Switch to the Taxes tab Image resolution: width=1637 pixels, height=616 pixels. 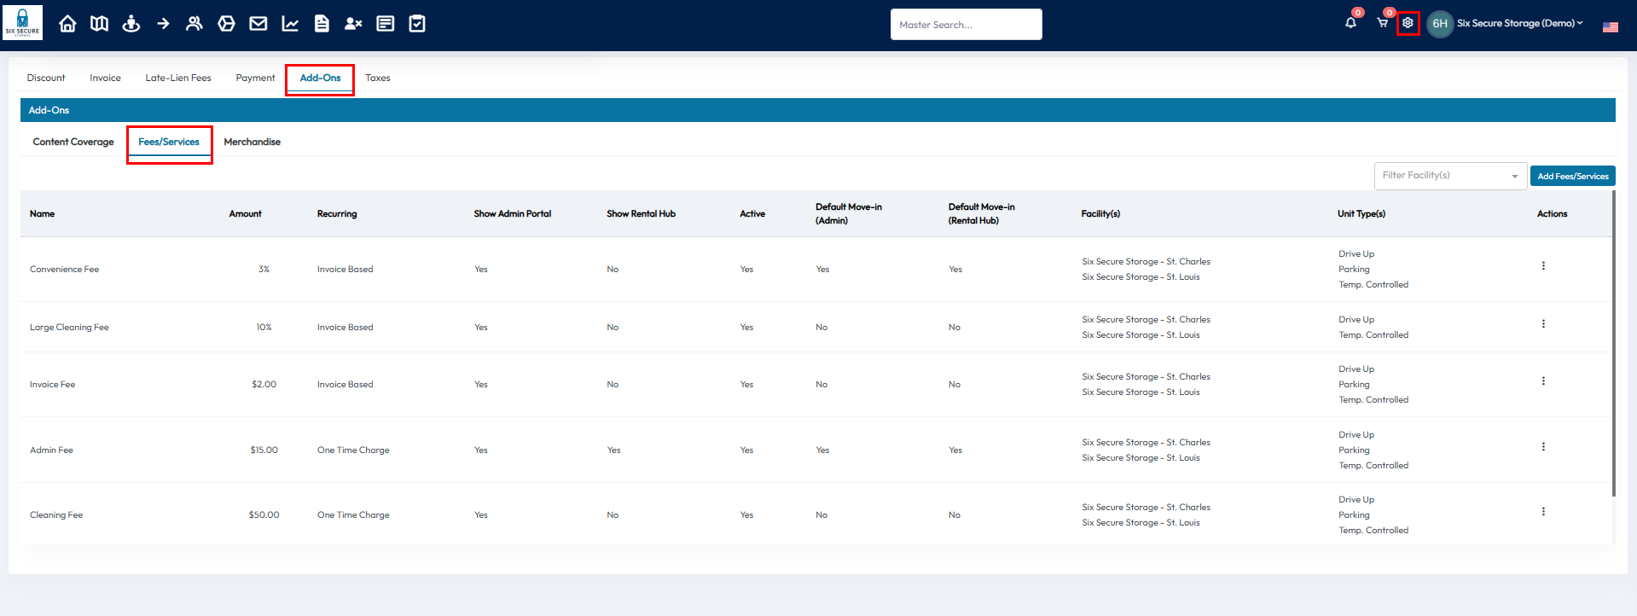click(377, 78)
